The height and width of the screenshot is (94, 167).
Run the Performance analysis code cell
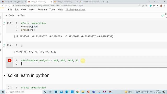(10, 60)
